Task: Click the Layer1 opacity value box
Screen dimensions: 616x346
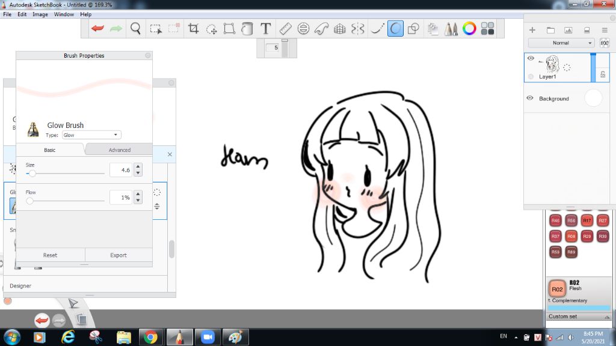Action: tap(605, 43)
